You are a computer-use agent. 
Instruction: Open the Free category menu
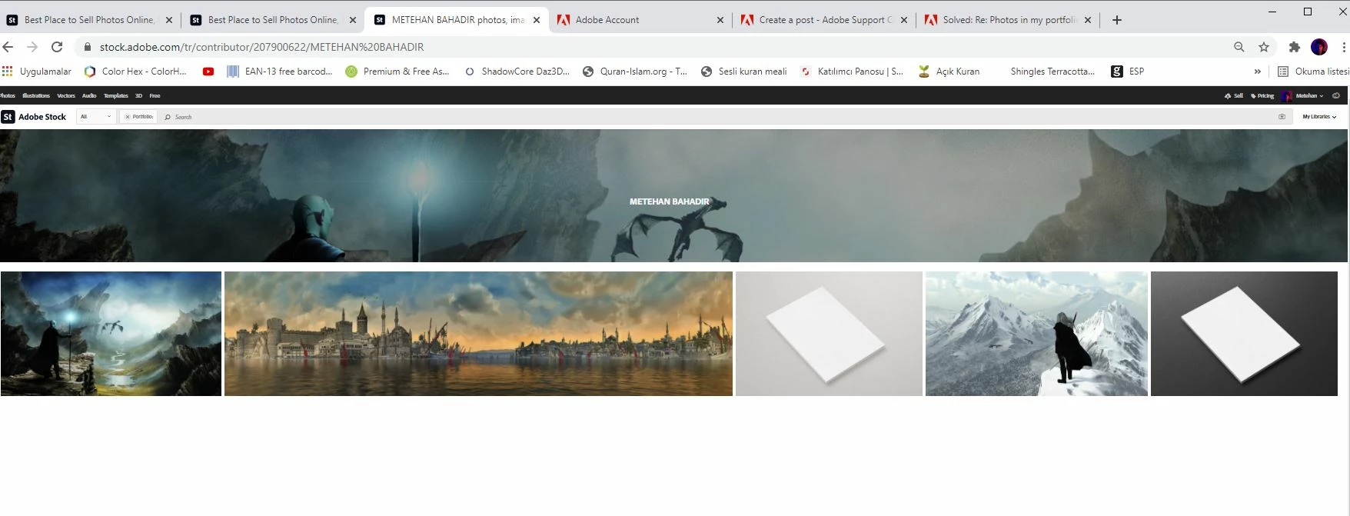155,96
